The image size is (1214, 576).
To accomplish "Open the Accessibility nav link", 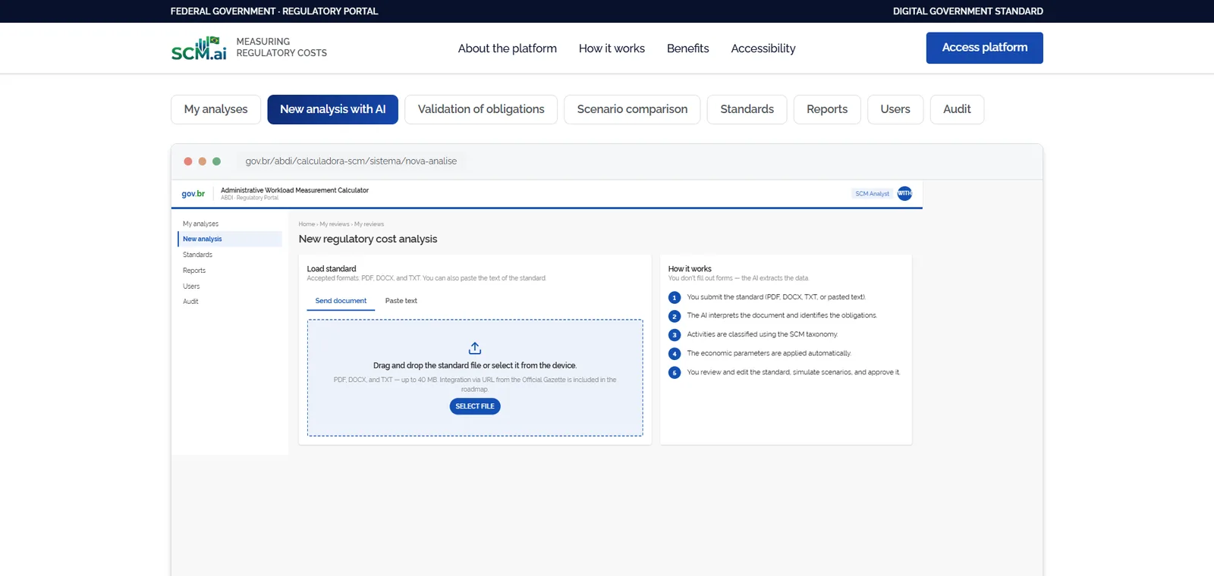I will 763,49.
